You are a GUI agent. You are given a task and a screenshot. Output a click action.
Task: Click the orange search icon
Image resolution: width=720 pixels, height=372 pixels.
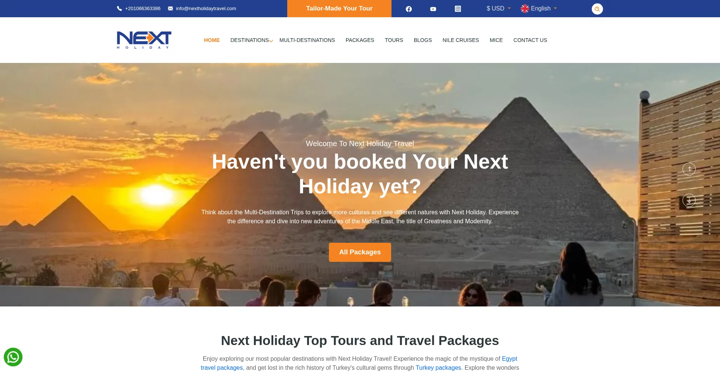point(597,9)
